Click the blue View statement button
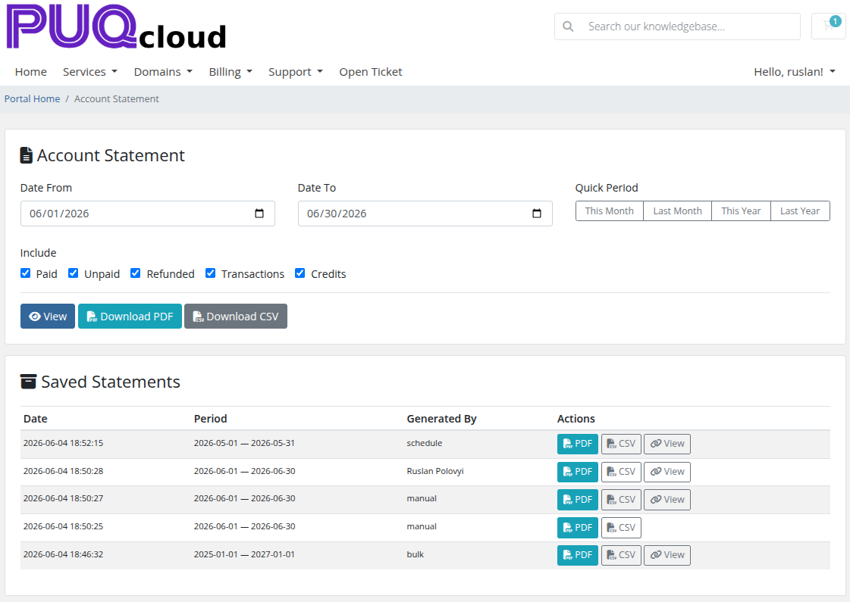Viewport: 850px width, 602px height. (48, 317)
